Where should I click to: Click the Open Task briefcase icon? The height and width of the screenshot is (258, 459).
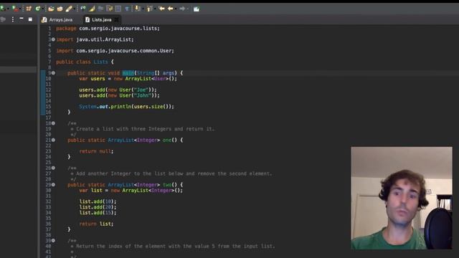click(60, 9)
